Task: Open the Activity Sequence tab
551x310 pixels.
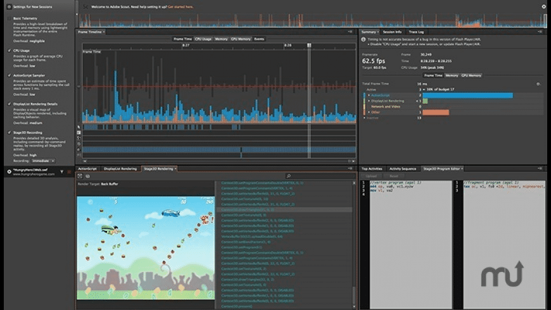Action: tap(403, 169)
